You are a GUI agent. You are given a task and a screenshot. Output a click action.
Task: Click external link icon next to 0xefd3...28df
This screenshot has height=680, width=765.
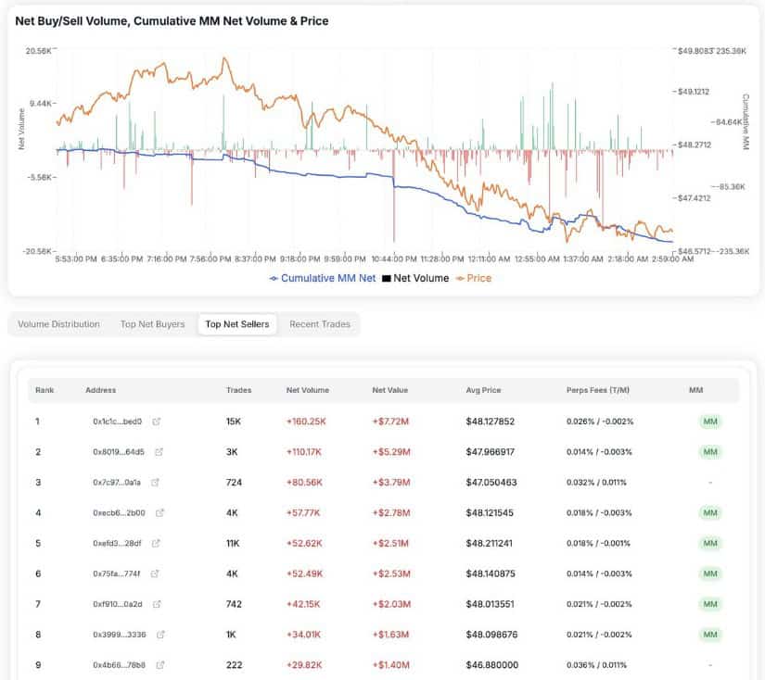pyautogui.click(x=157, y=543)
